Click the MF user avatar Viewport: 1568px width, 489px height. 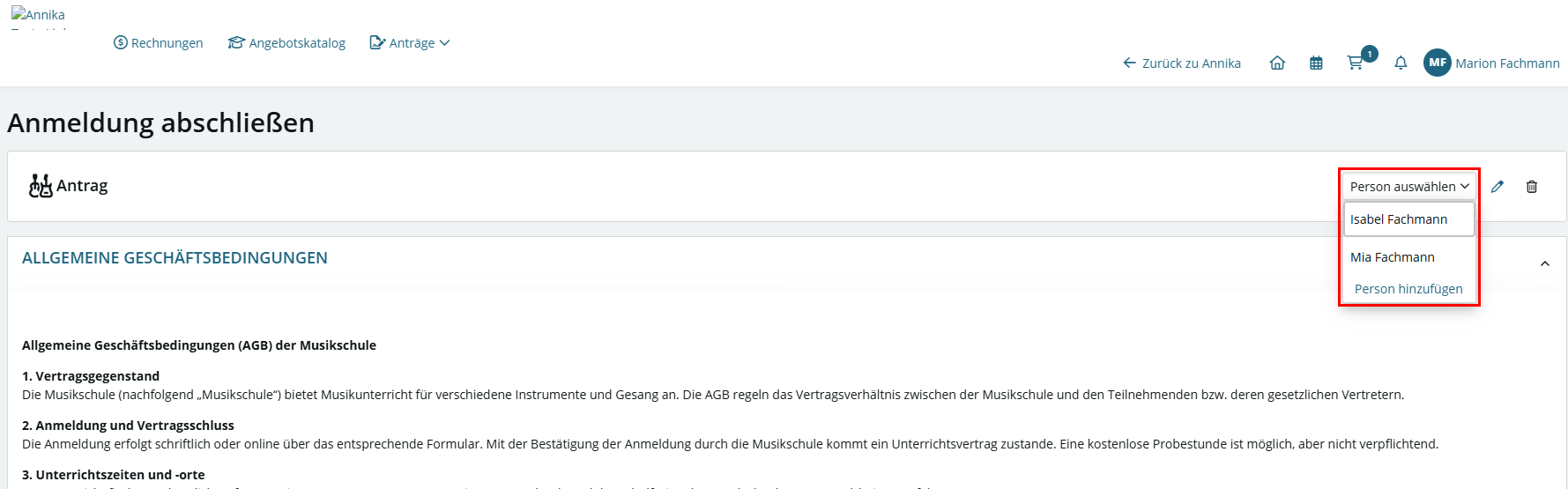coord(1438,63)
